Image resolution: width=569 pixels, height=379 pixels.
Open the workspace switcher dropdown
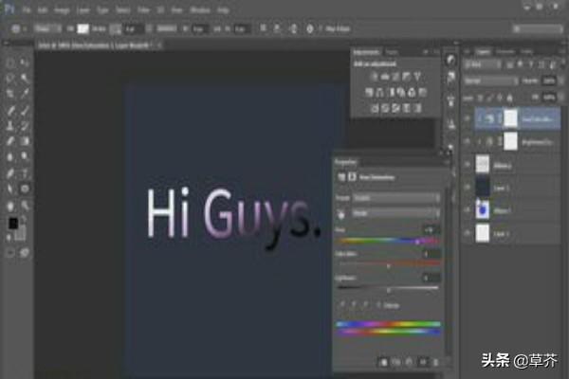click(538, 28)
